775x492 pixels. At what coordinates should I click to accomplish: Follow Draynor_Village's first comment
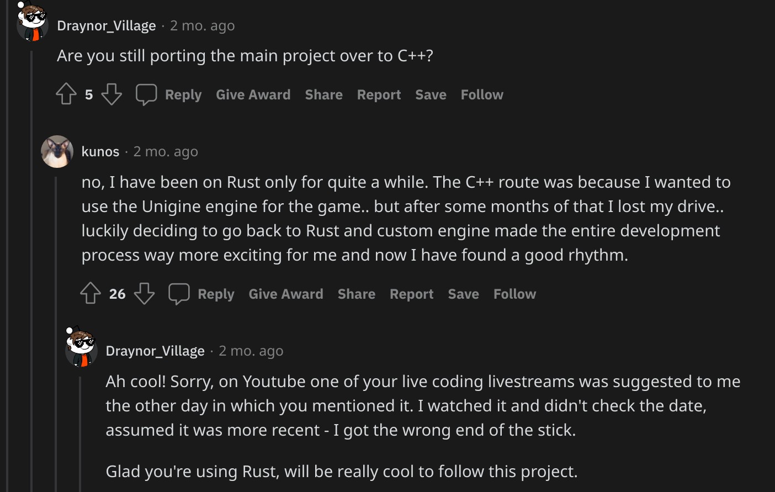(482, 94)
